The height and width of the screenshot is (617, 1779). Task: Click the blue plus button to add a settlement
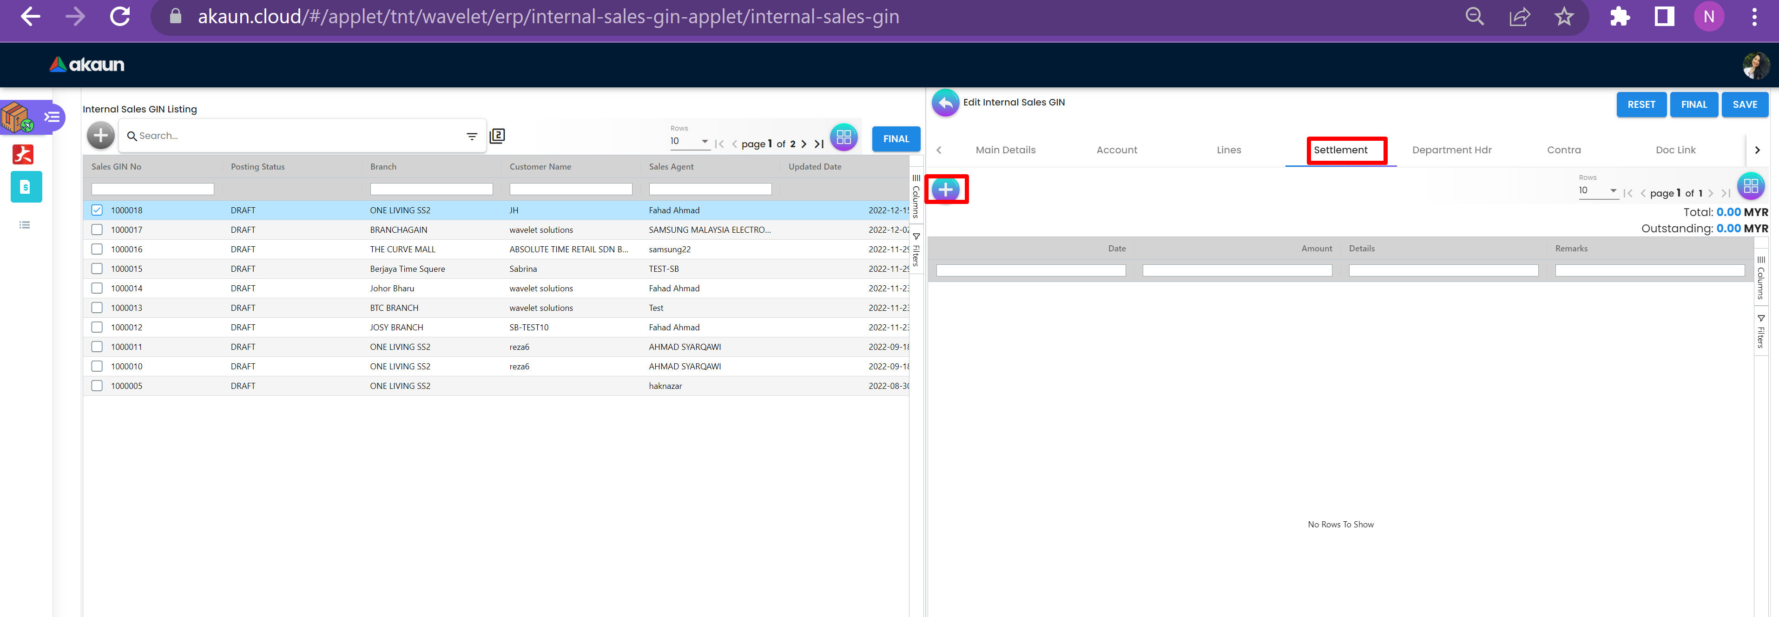945,189
